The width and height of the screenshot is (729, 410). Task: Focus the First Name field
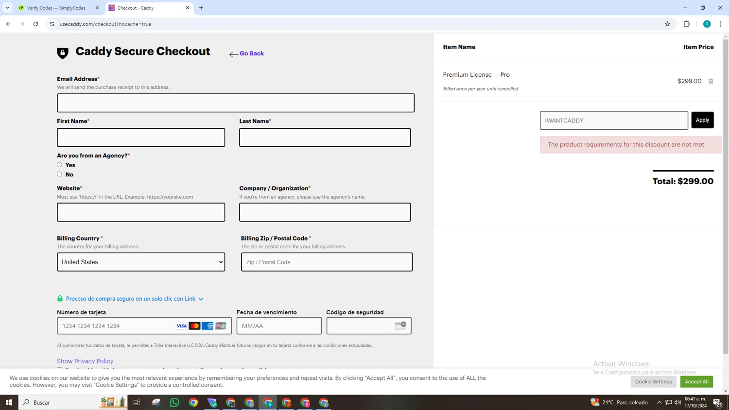point(141,137)
